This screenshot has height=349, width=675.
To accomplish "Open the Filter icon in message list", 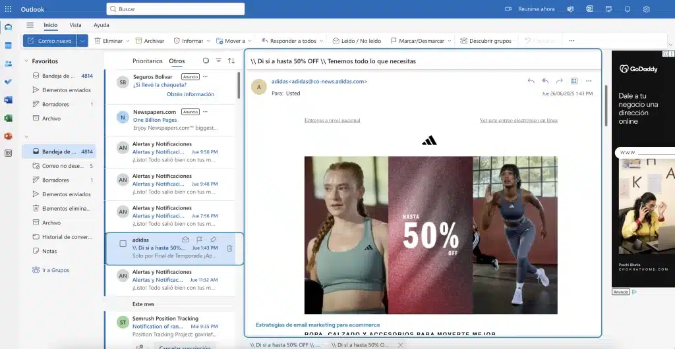I will click(219, 61).
